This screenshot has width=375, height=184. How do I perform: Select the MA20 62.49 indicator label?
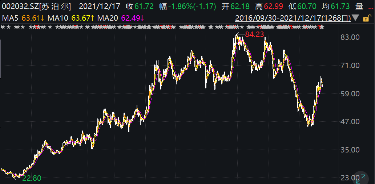coord(121,18)
